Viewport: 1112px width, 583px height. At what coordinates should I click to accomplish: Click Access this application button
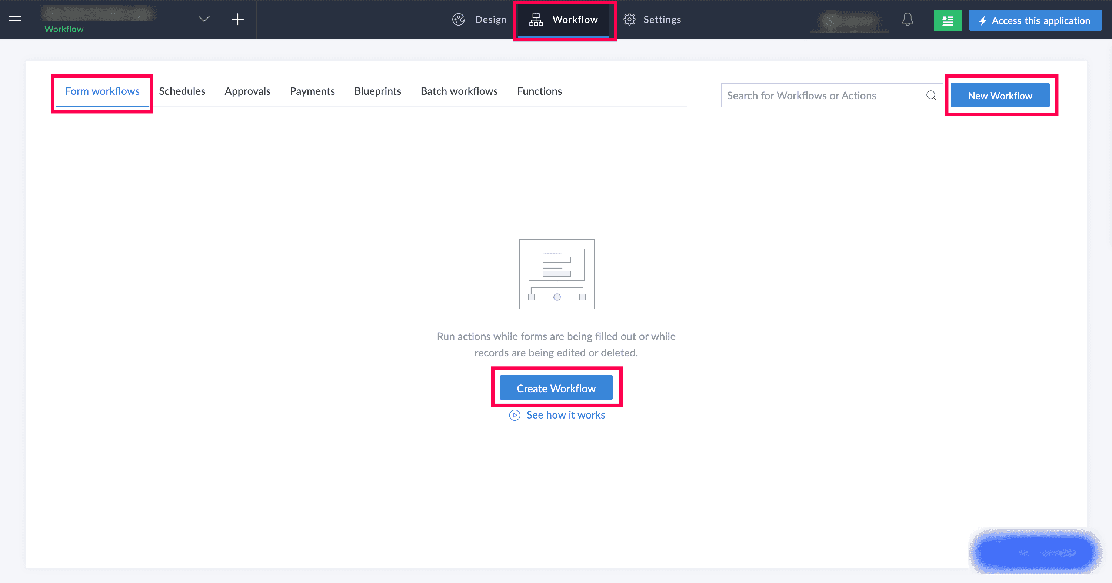(1035, 20)
